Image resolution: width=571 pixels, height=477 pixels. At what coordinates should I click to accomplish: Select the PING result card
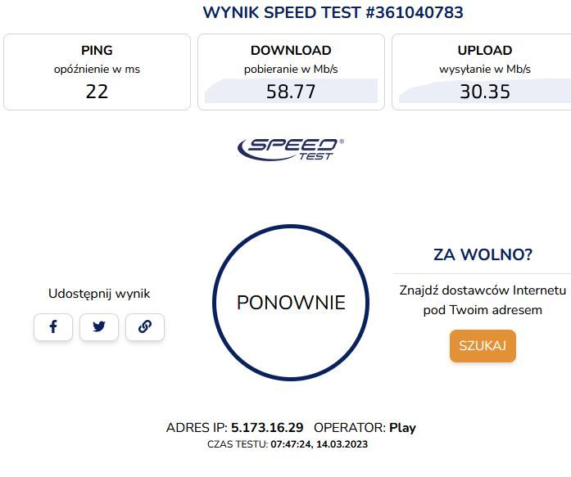(97, 72)
